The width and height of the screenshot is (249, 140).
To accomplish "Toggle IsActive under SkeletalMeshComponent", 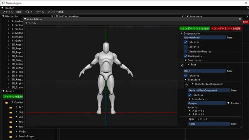I will pyautogui.click(x=189, y=95).
